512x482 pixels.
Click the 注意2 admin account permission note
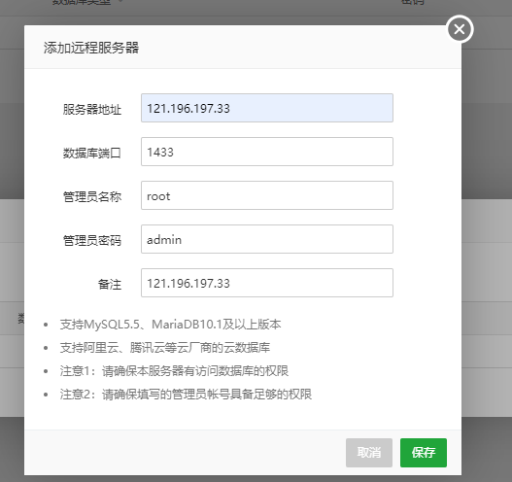pyautogui.click(x=186, y=395)
